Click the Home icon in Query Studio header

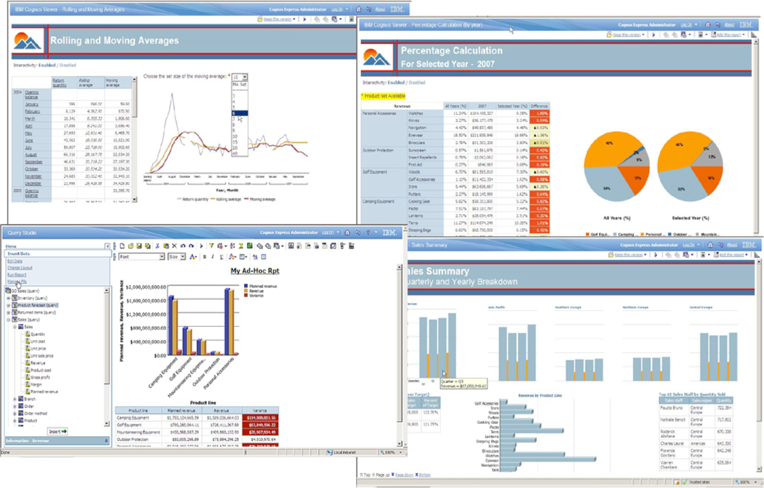click(347, 233)
